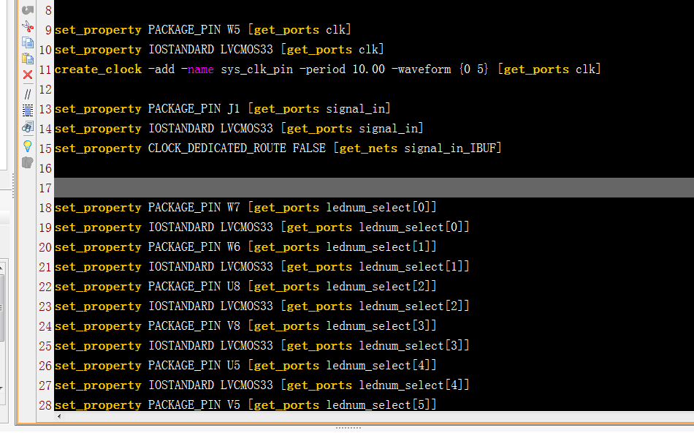Click the create_clock keyword on line 11
This screenshot has width=694, height=433.
[x=98, y=69]
